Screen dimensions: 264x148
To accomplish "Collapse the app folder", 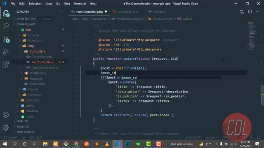I will click(x=28, y=30).
